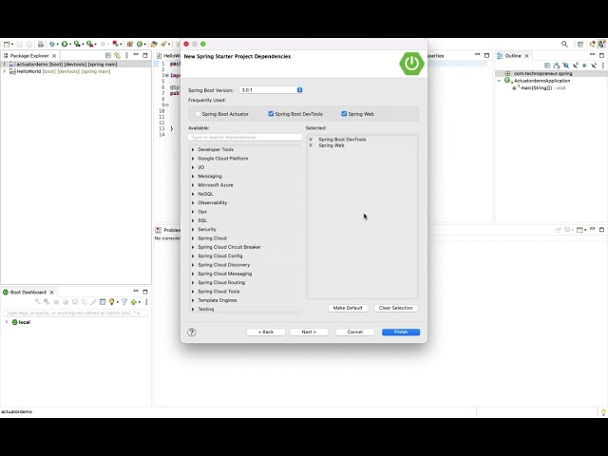Click Microsoft Azure category label

(216, 185)
